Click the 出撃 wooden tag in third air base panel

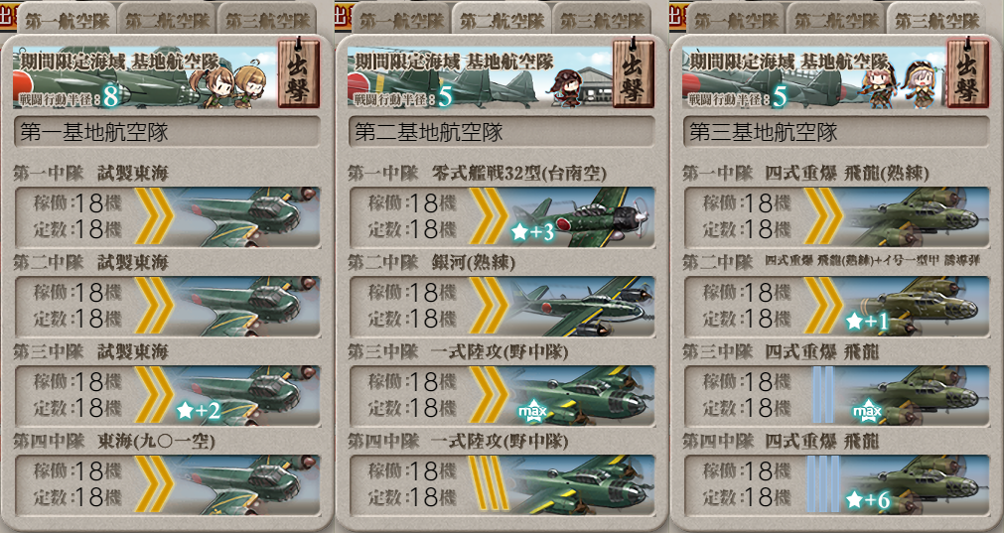(967, 73)
